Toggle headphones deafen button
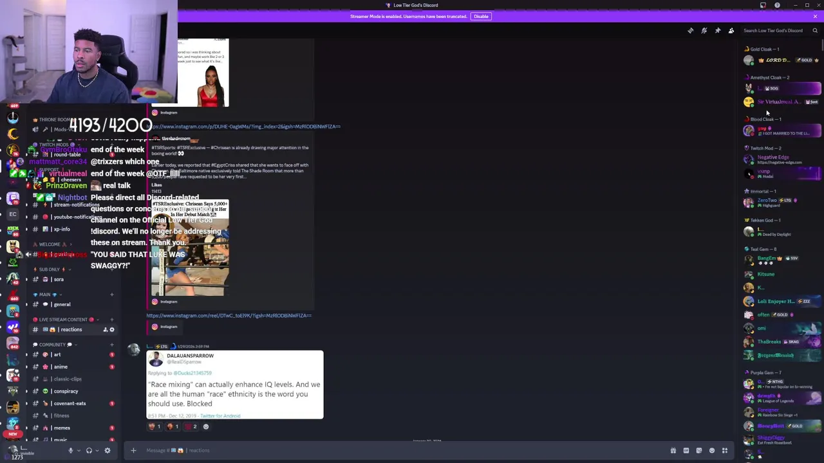The width and height of the screenshot is (824, 463). click(x=89, y=451)
